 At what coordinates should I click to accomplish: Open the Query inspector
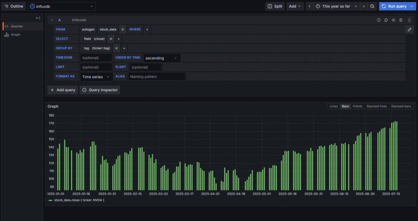click(100, 90)
